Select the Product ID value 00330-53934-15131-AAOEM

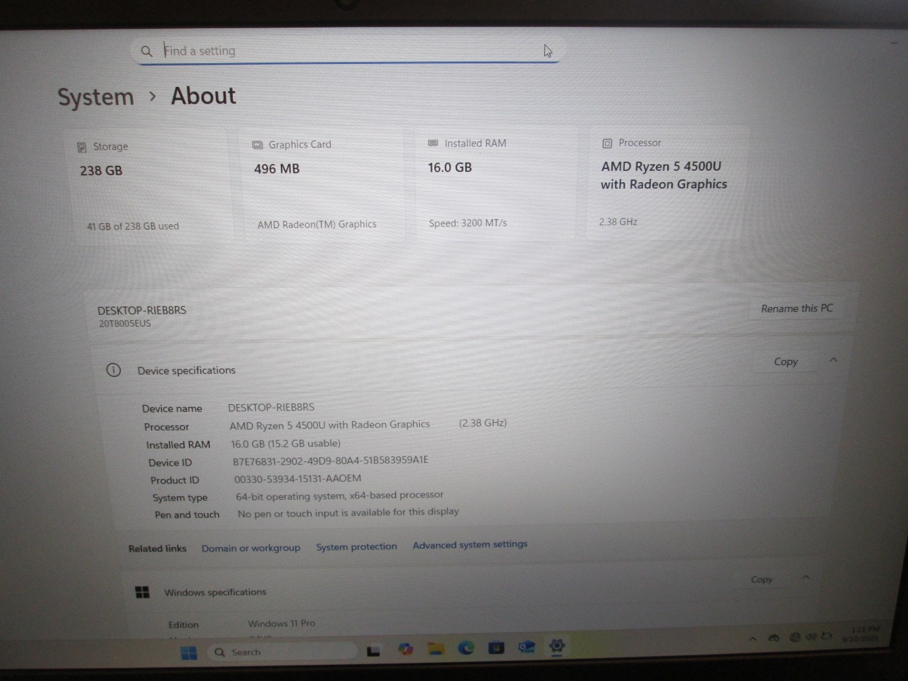click(x=298, y=479)
